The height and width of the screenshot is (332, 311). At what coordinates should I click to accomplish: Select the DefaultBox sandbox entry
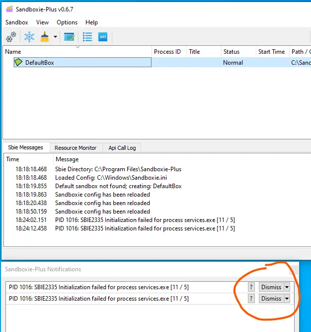point(82,62)
